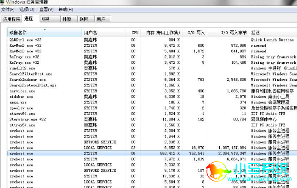This screenshot has height=188, width=297.
Task: Sort by I/O 写入字节 column header
Action: (228, 33)
